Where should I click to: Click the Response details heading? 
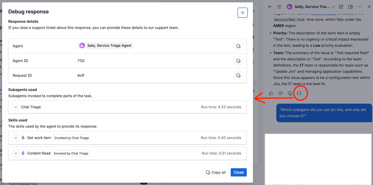coord(23,21)
